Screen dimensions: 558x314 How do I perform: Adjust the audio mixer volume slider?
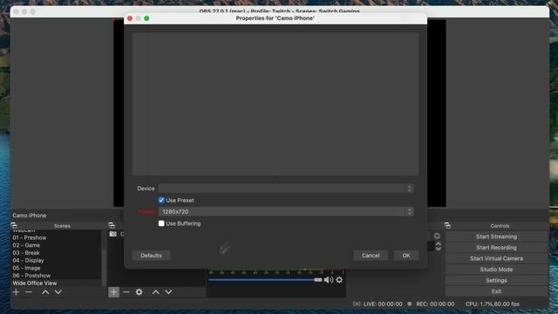pos(265,280)
